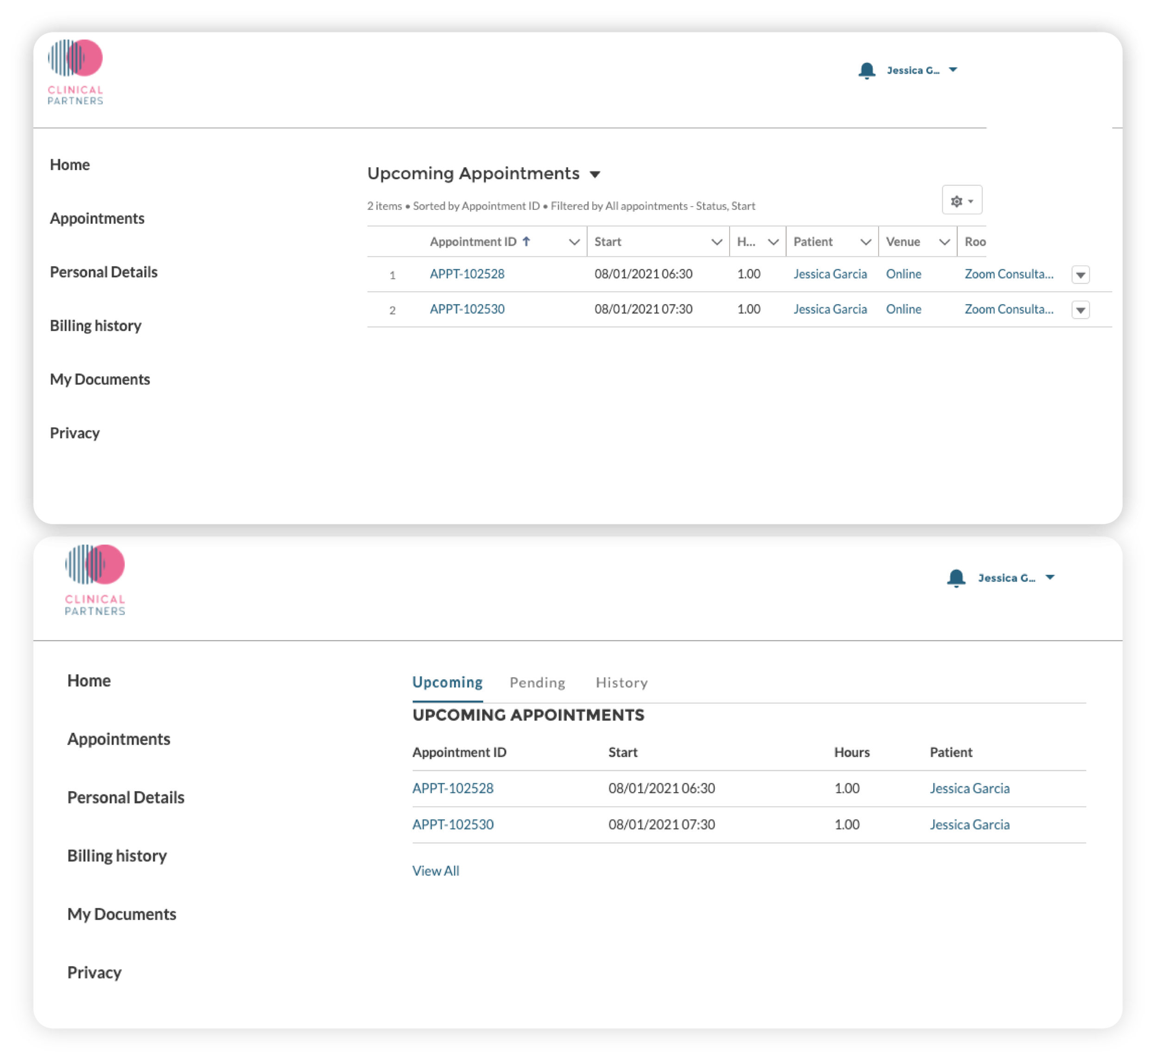Go to Home in bottom panel sidebar

pyautogui.click(x=89, y=681)
